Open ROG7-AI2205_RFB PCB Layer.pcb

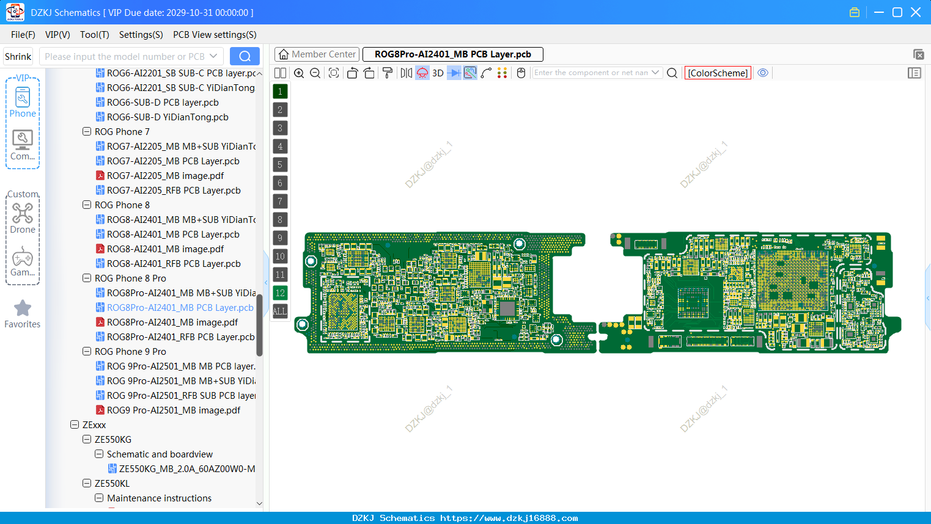pos(169,191)
